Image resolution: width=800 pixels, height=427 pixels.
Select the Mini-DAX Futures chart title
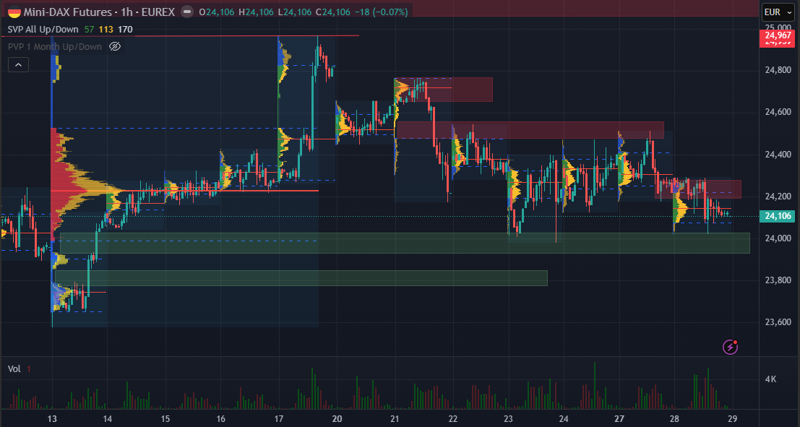tap(100, 12)
